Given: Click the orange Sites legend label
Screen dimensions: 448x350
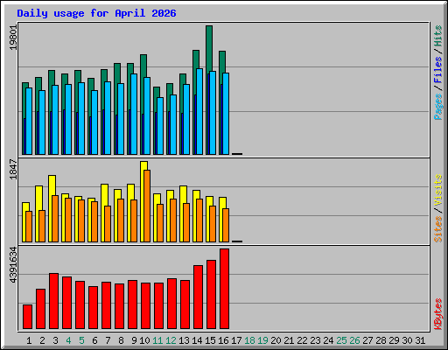Looking at the screenshot, I should coord(438,229).
